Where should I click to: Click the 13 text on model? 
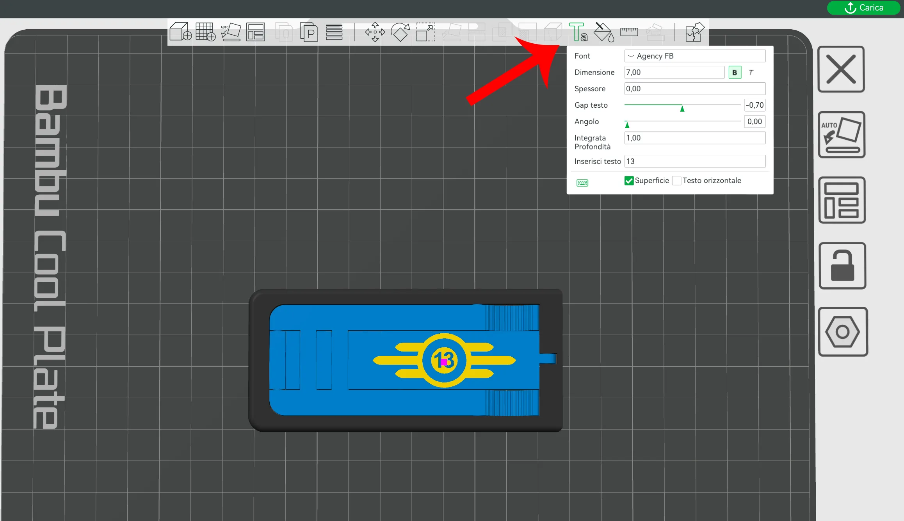point(444,360)
